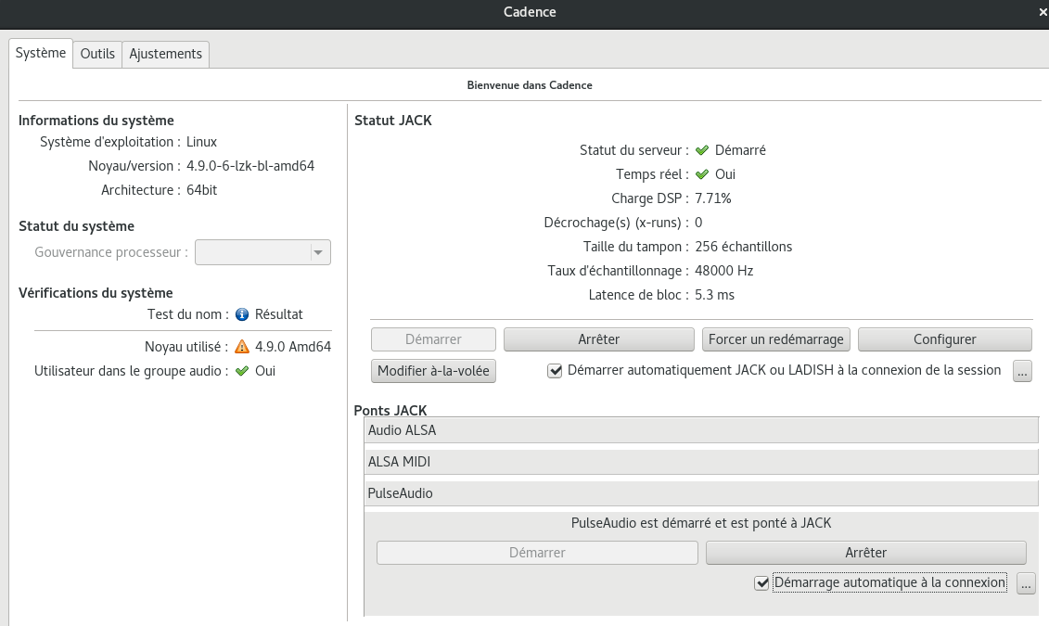Image resolution: width=1049 pixels, height=626 pixels.
Task: Click the orange warning icon for Noyau utilisé
Action: (242, 347)
